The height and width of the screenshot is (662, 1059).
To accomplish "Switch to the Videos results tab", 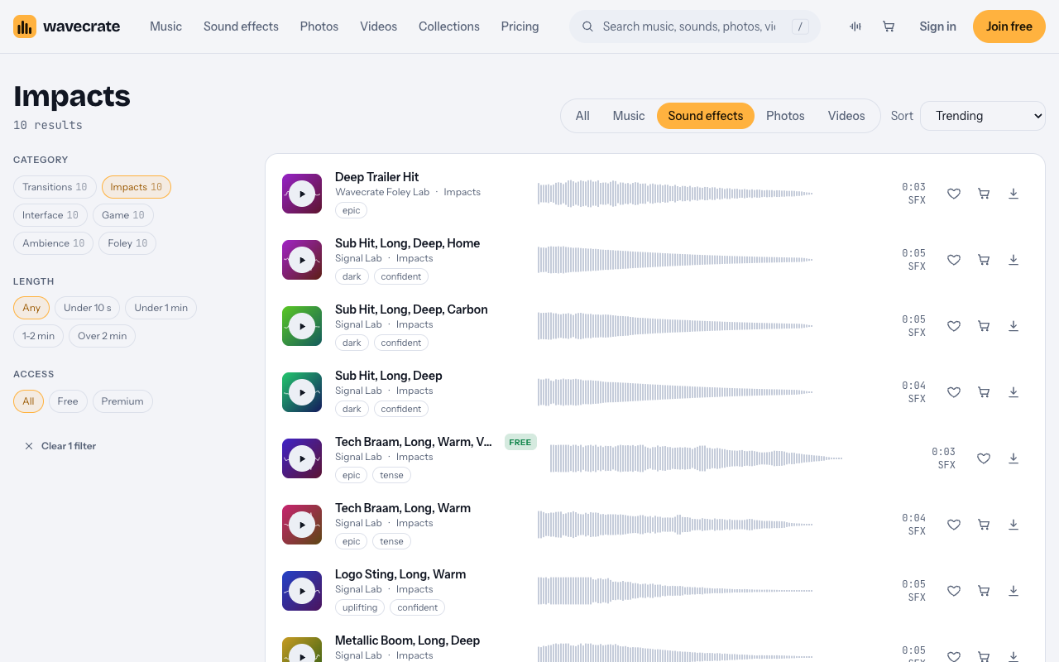I will 846,116.
